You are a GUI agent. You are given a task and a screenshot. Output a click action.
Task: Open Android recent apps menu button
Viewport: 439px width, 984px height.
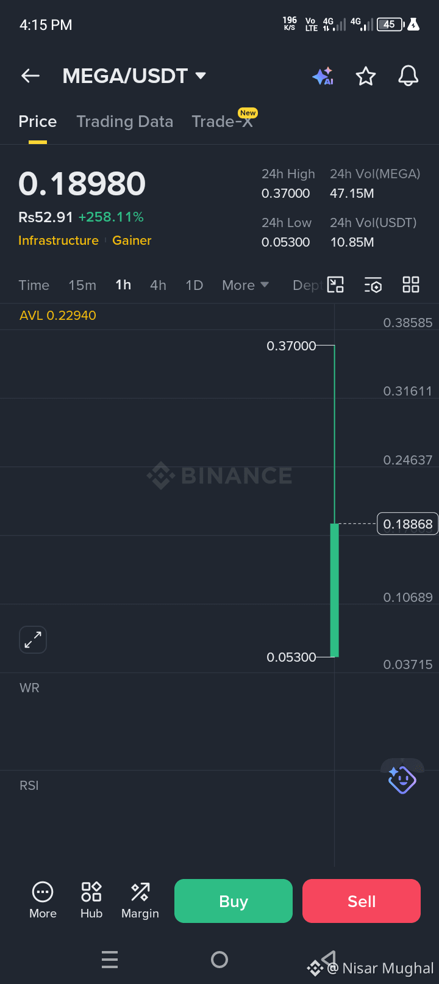click(110, 960)
